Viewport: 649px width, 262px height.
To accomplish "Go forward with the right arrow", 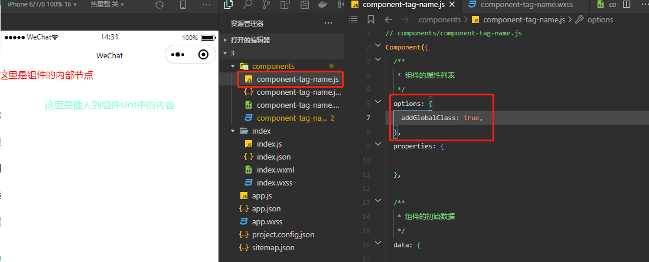I will 405,19.
